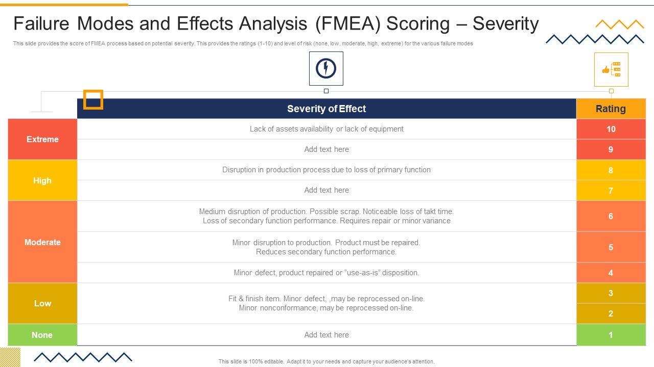Click the yellow striped corner pattern

[x=10, y=357]
